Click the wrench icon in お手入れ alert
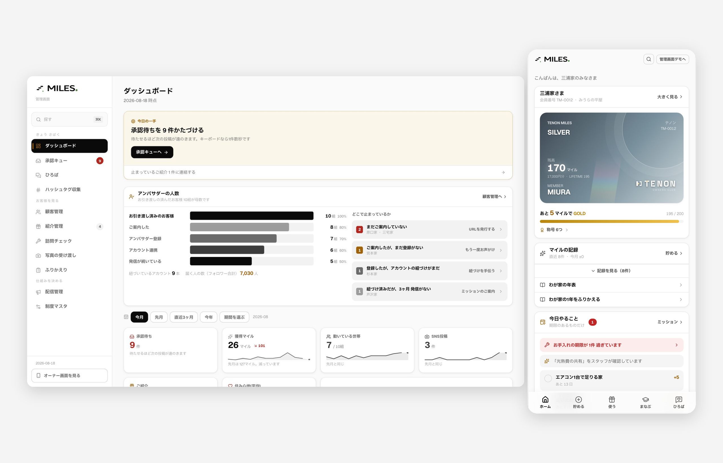Image resolution: width=723 pixels, height=463 pixels. [x=547, y=345]
